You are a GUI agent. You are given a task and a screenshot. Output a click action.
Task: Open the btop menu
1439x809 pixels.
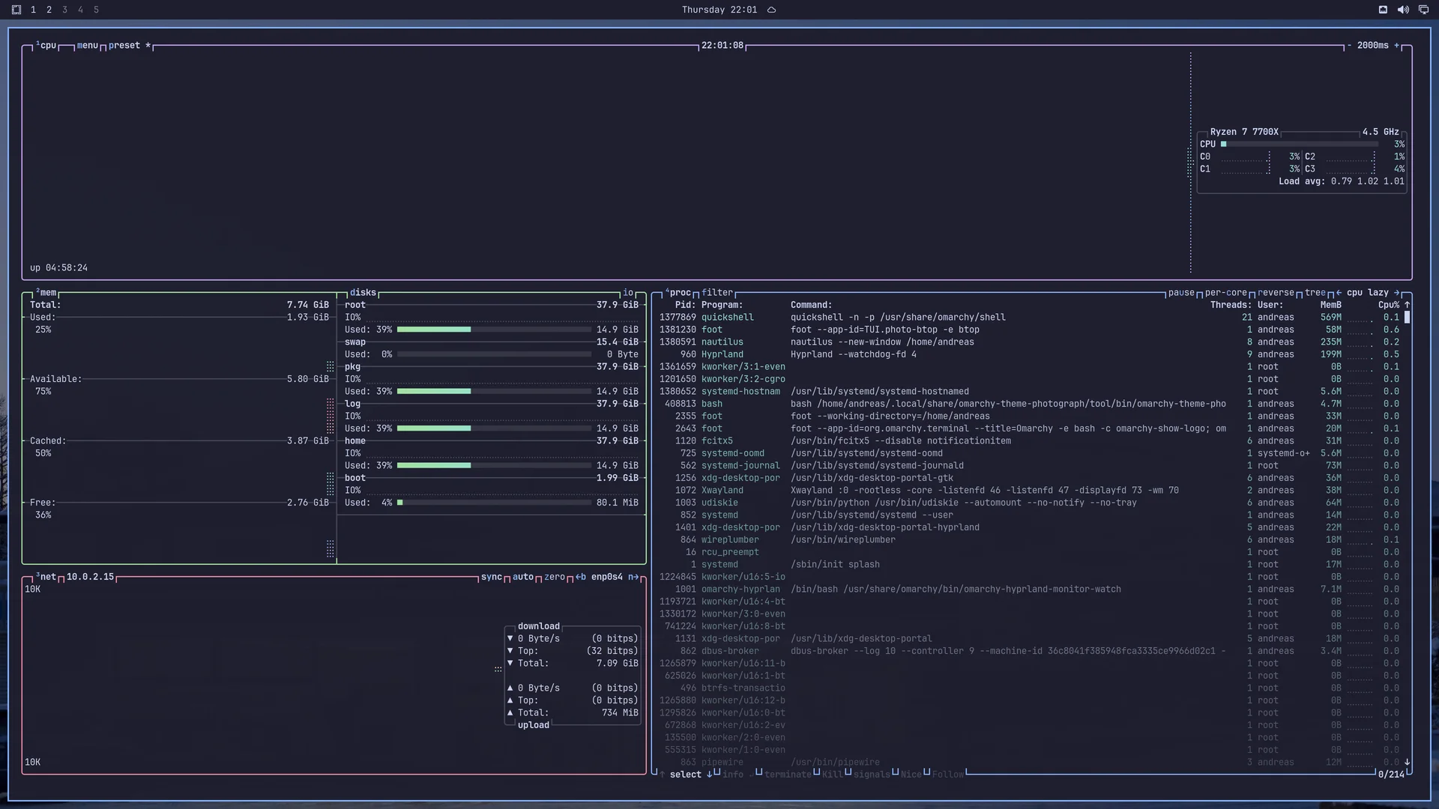click(x=88, y=46)
